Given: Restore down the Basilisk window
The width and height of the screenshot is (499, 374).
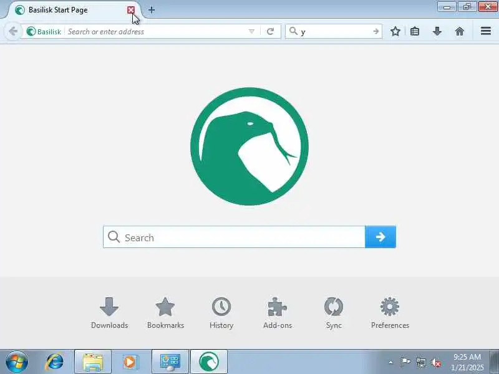Looking at the screenshot, I should point(467,6).
